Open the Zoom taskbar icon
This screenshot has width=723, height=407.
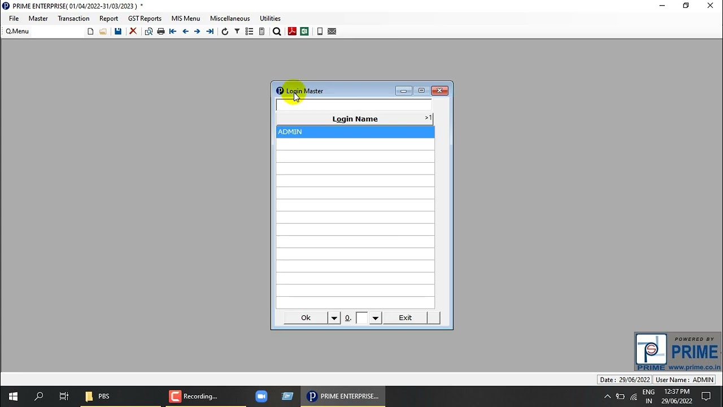(x=261, y=396)
